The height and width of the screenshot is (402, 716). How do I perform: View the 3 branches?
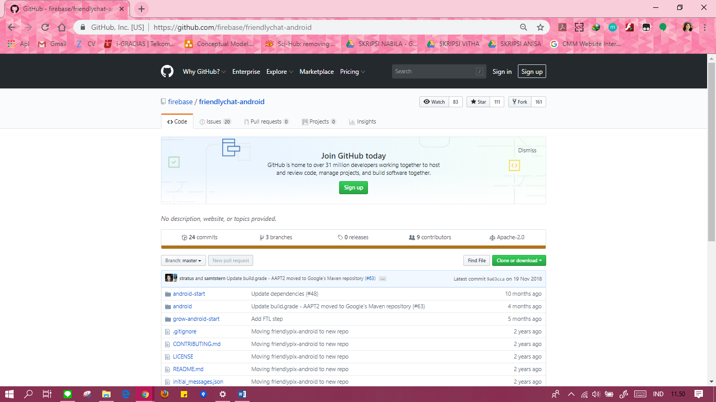[x=276, y=237]
